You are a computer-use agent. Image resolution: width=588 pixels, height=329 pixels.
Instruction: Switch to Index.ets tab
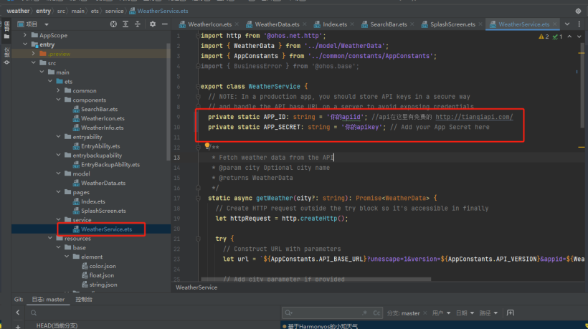tap(334, 24)
